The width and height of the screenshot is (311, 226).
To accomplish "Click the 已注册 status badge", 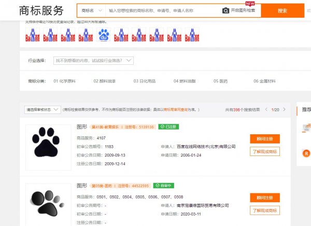I will tap(168, 126).
